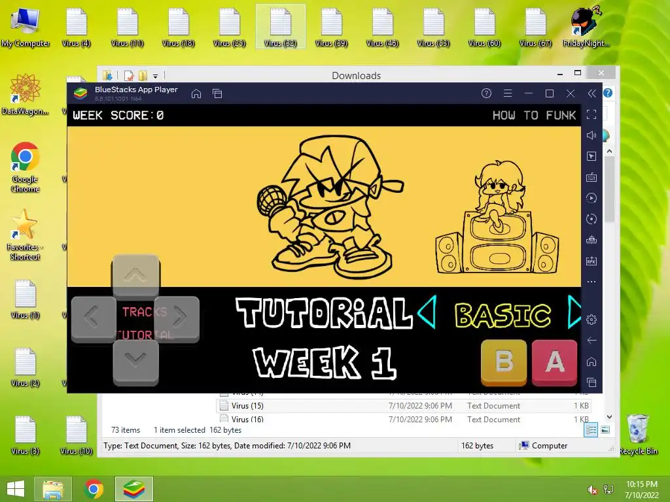Click BlueStacks sidebar volume icon
The width and height of the screenshot is (670, 502).
pos(591,135)
